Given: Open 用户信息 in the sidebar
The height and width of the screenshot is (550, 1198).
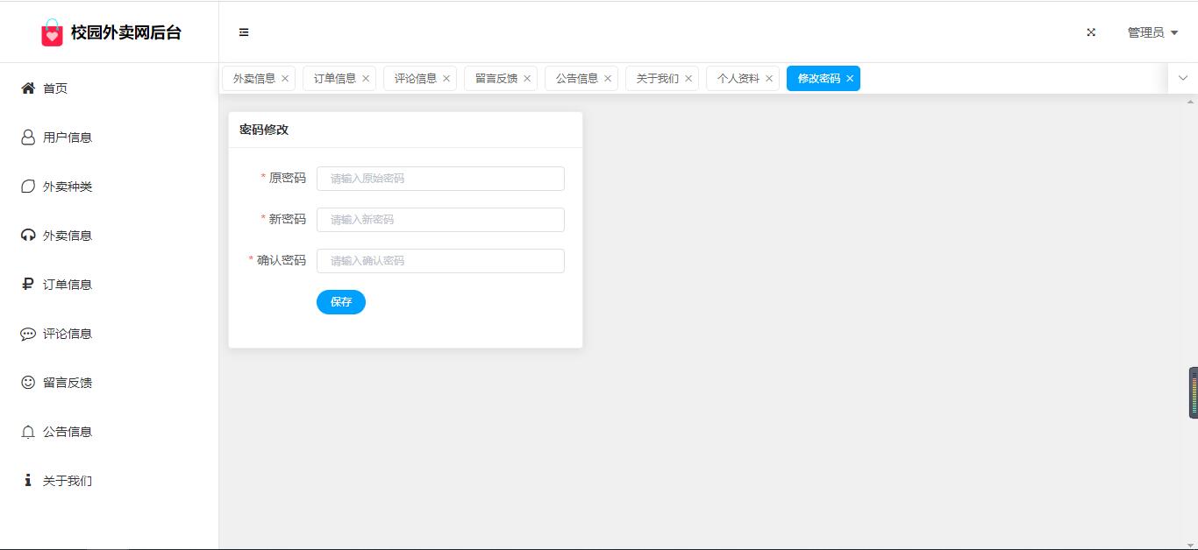Looking at the screenshot, I should [x=109, y=137].
